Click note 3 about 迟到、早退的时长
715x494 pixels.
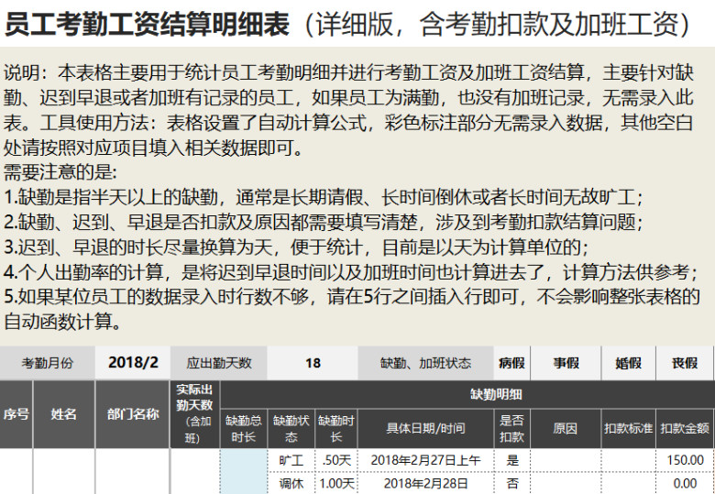296,247
